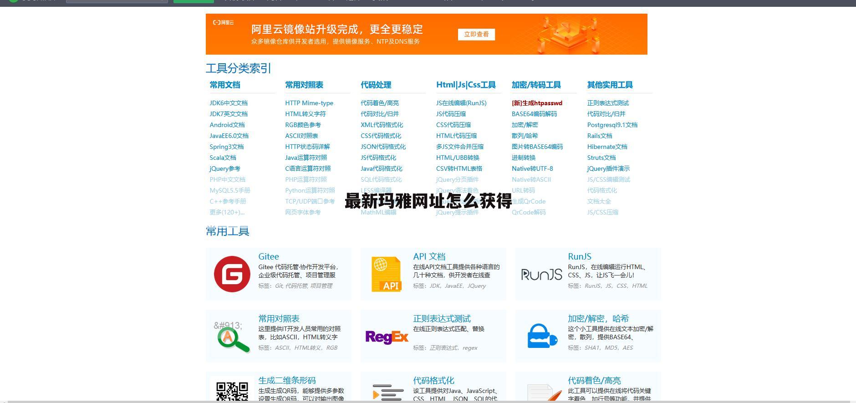Open Scala文档 link
The height and width of the screenshot is (403, 856).
(223, 158)
